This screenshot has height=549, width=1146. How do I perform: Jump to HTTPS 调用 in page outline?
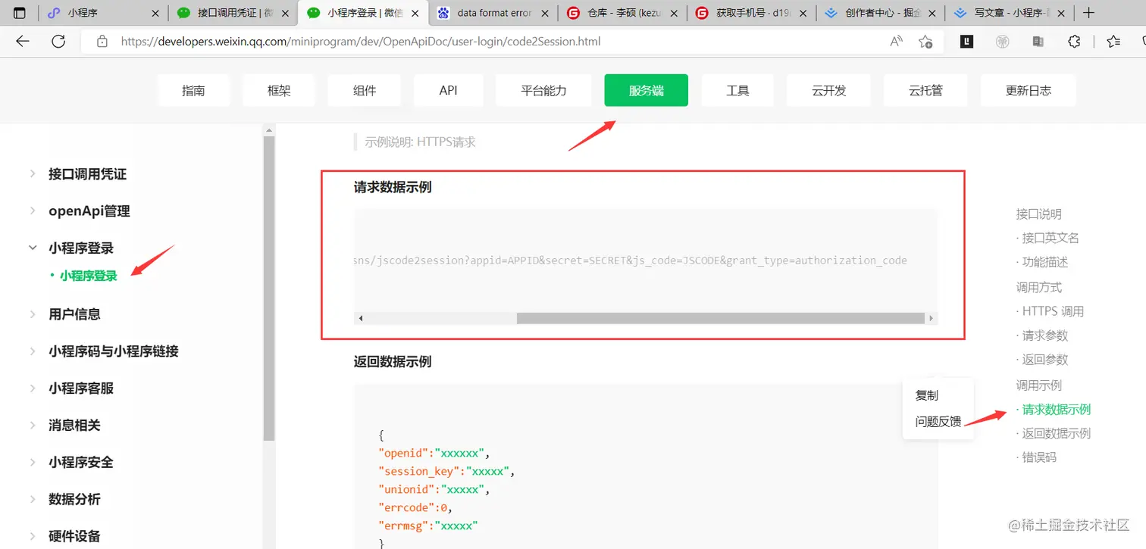tap(1053, 311)
